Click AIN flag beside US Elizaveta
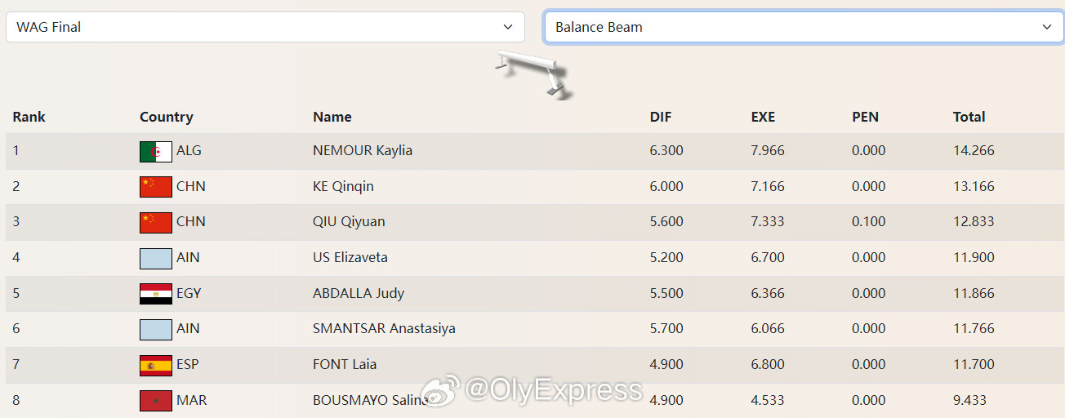1065x418 pixels. [155, 258]
